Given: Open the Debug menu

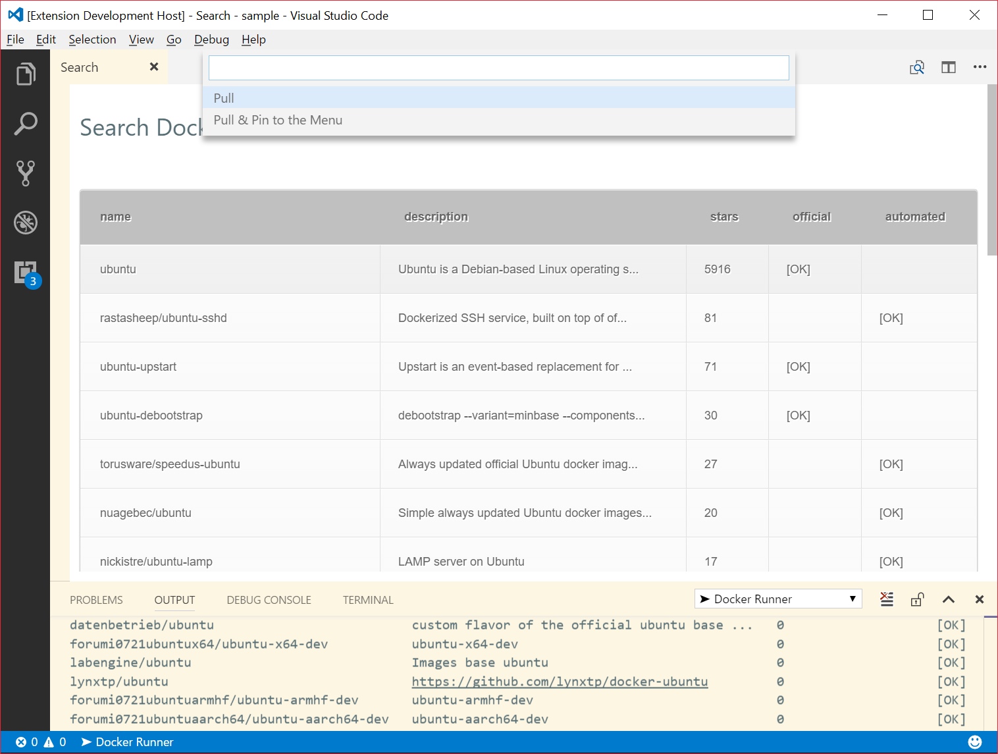Looking at the screenshot, I should (x=211, y=40).
